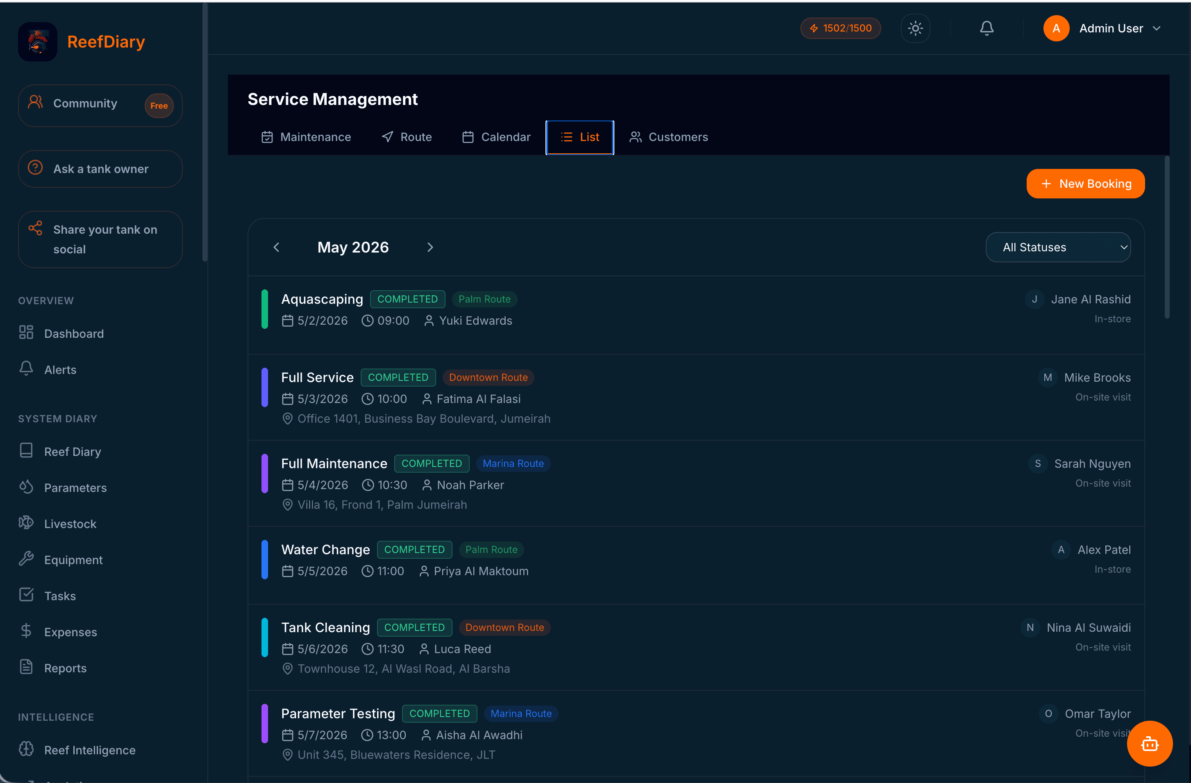Image resolution: width=1191 pixels, height=783 pixels.
Task: Go to next month chevron
Action: (x=430, y=247)
